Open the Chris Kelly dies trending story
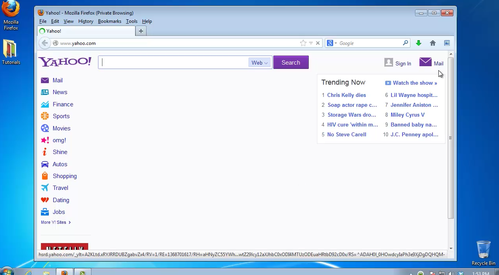Screen dimensions: 499x275 tap(347, 95)
